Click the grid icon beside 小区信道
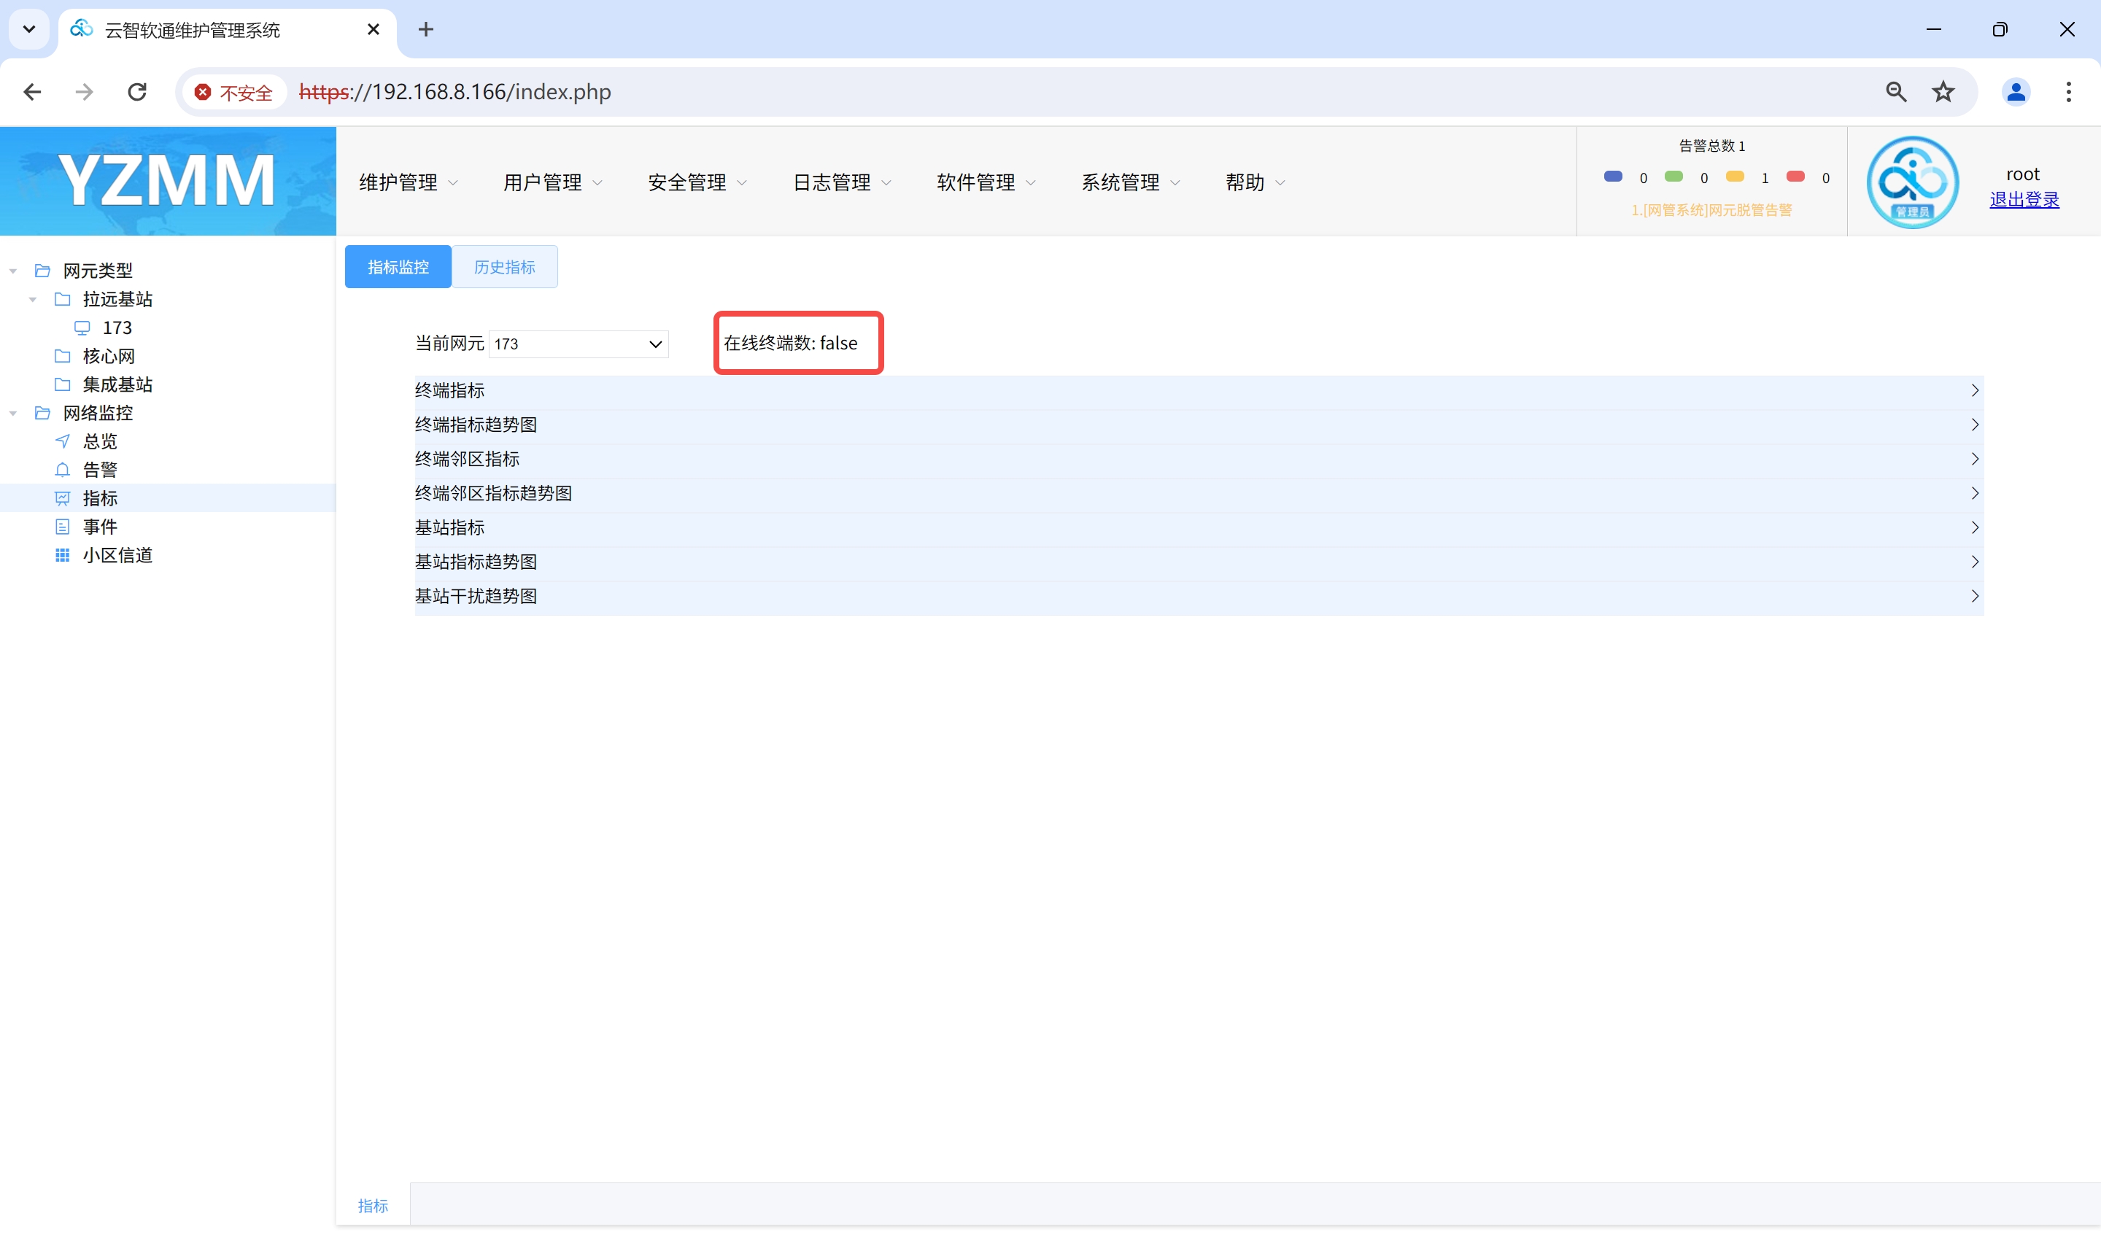The image size is (2101, 1243). click(x=62, y=555)
